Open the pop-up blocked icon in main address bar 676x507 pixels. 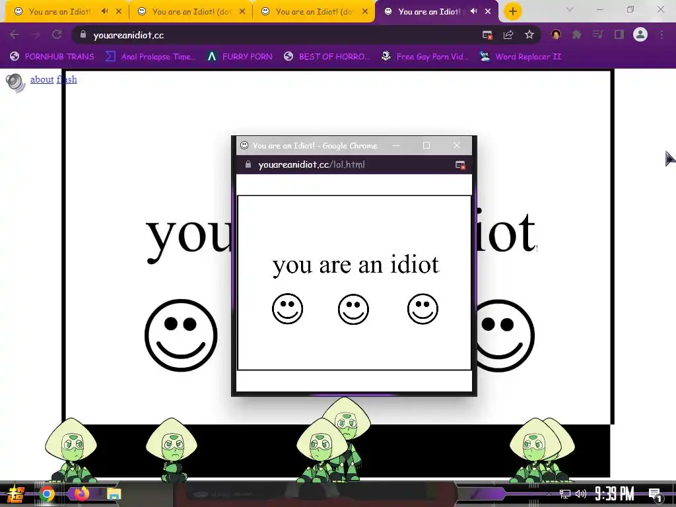pyautogui.click(x=487, y=35)
